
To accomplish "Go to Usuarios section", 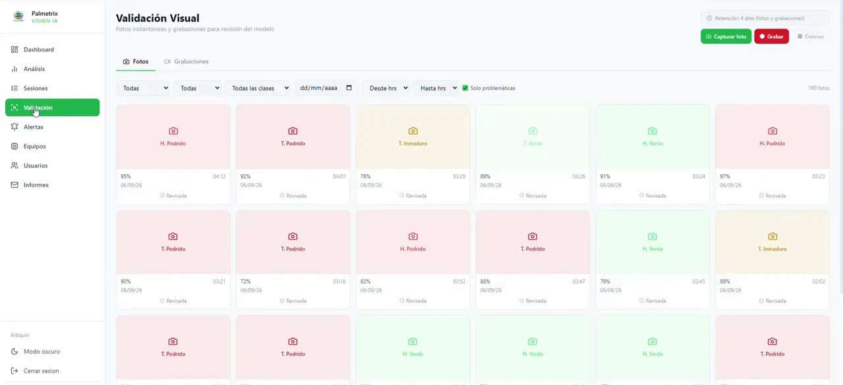I will click(52, 165).
